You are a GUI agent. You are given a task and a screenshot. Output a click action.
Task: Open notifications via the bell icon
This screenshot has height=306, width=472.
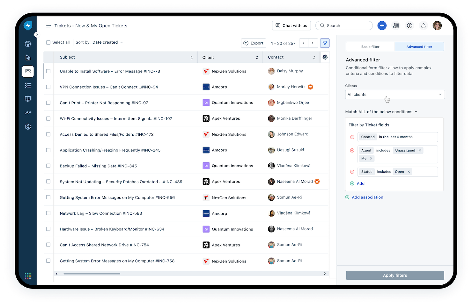(423, 25)
